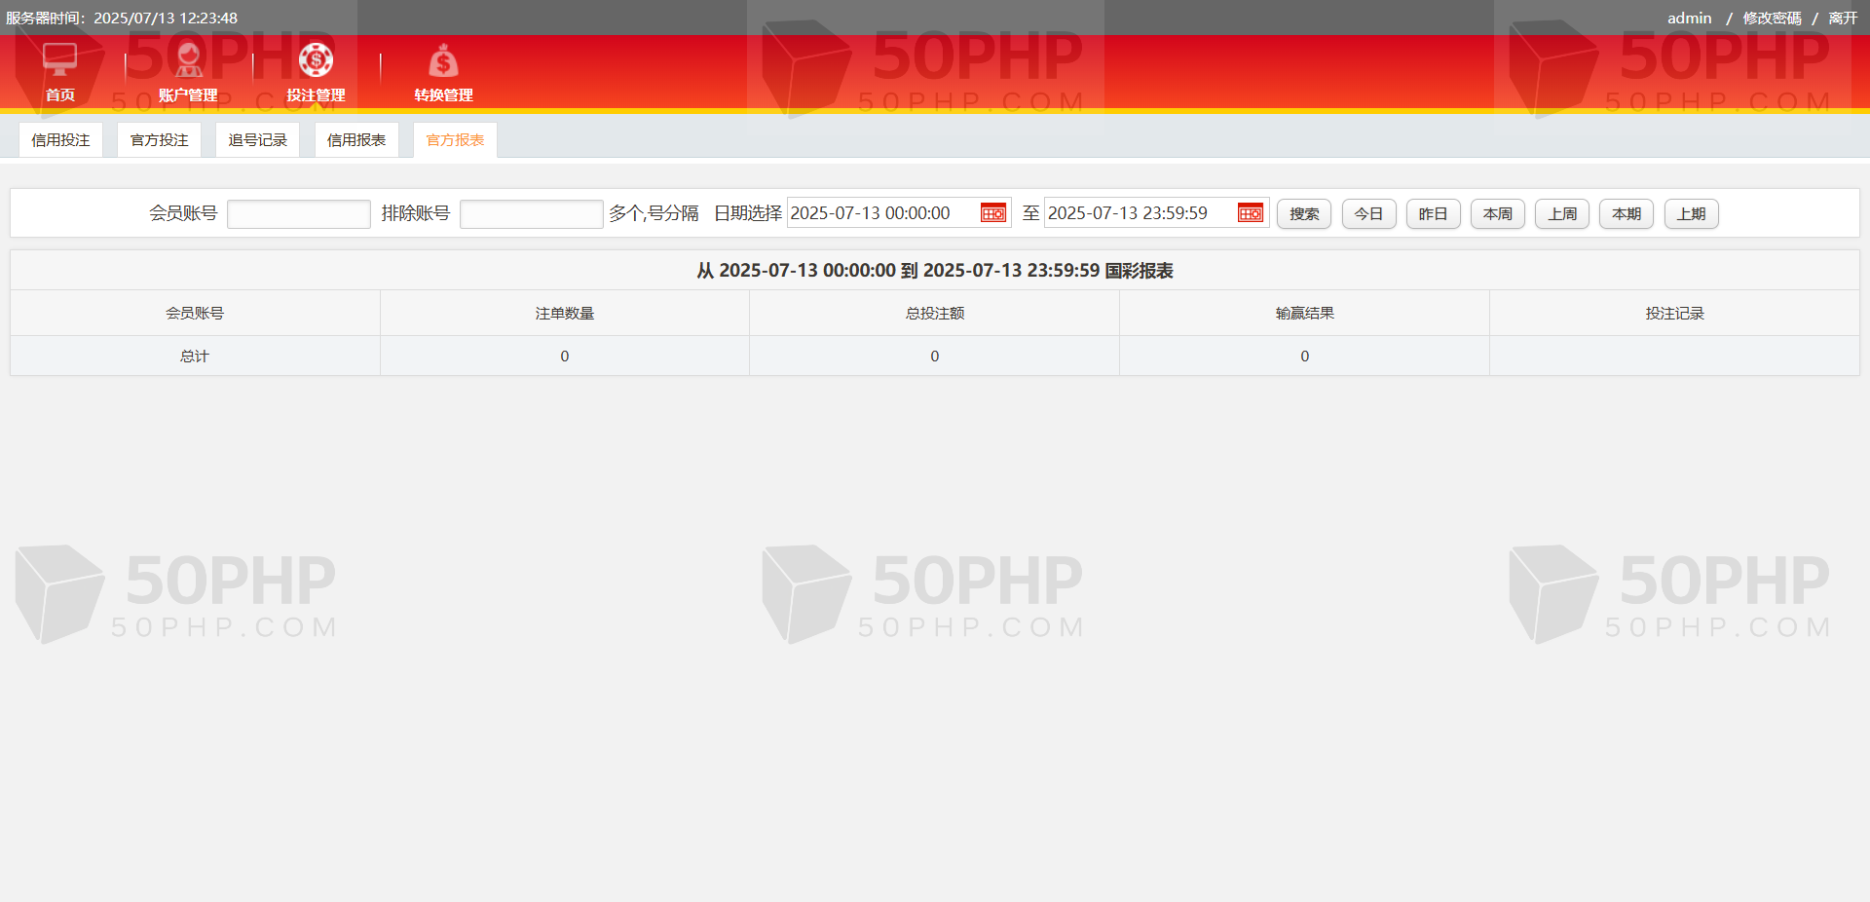Open the 信用报表 tab
The width and height of the screenshot is (1870, 902).
tap(356, 140)
